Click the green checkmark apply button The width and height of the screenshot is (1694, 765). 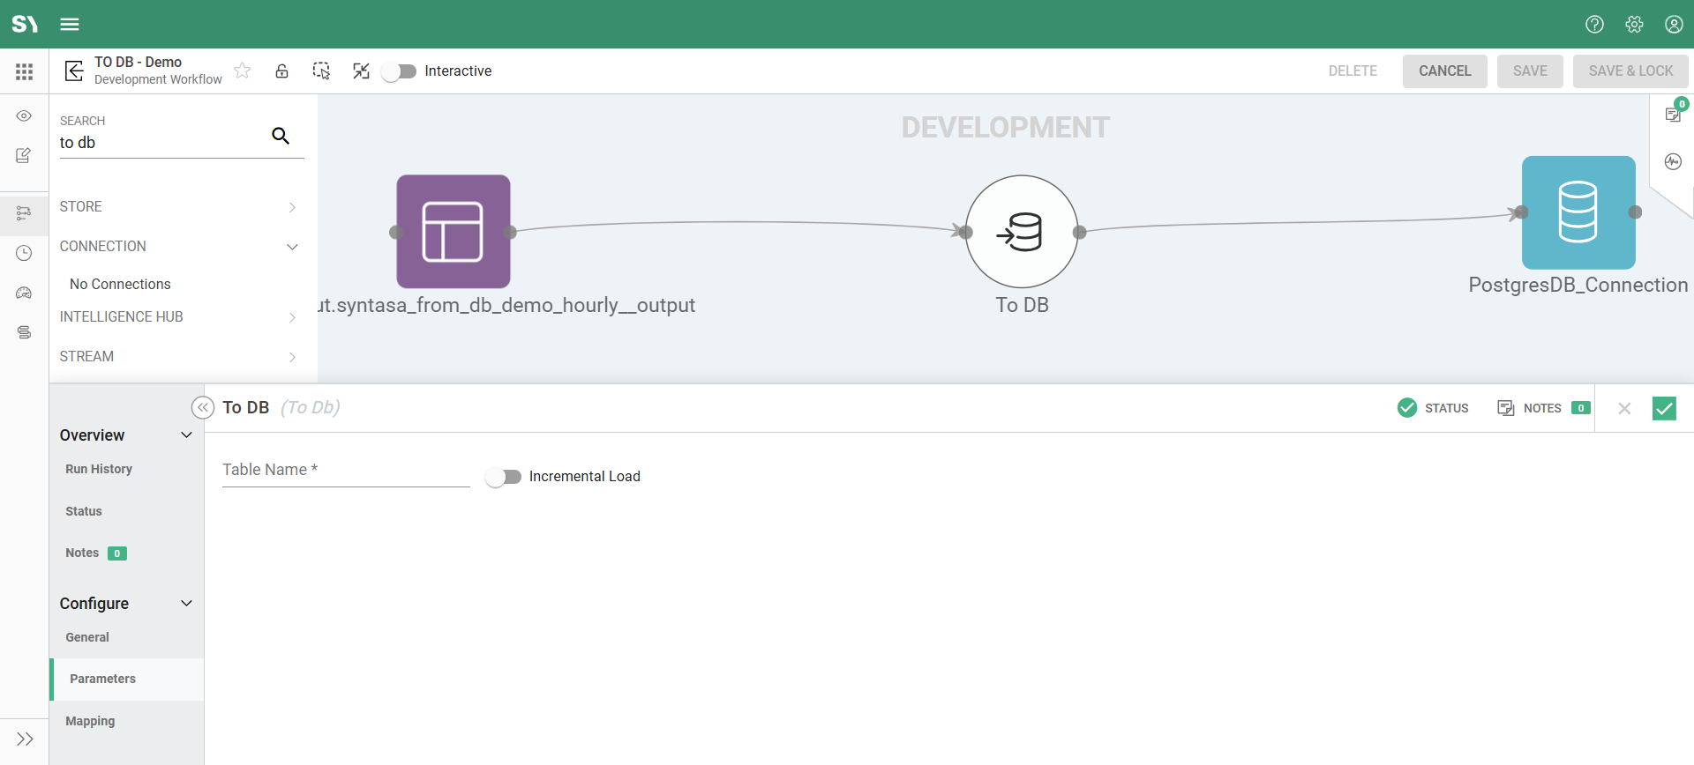tap(1663, 408)
